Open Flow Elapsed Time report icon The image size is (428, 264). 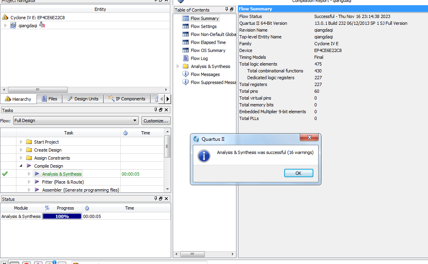pos(186,42)
